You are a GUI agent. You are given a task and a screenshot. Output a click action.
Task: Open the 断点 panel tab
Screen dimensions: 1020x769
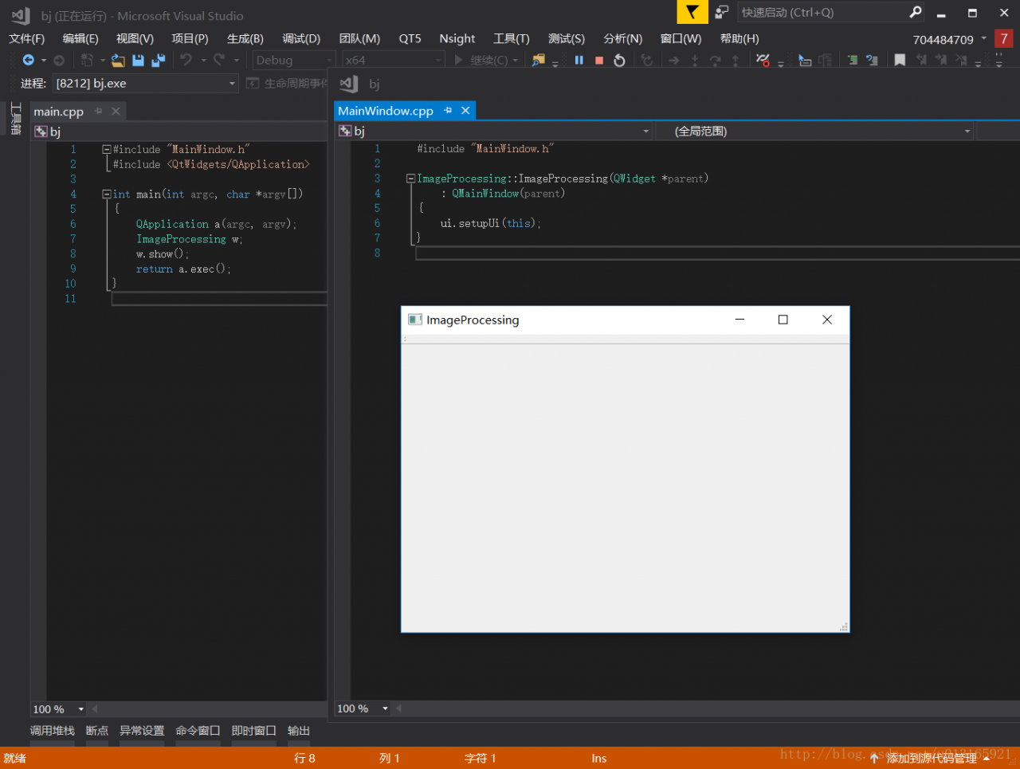click(x=96, y=731)
